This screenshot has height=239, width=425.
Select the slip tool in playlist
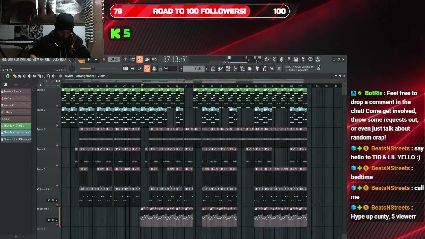coord(34,76)
